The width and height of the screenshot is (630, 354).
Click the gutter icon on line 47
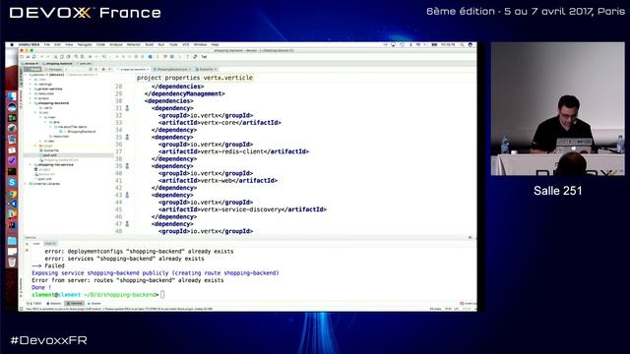tap(127, 223)
